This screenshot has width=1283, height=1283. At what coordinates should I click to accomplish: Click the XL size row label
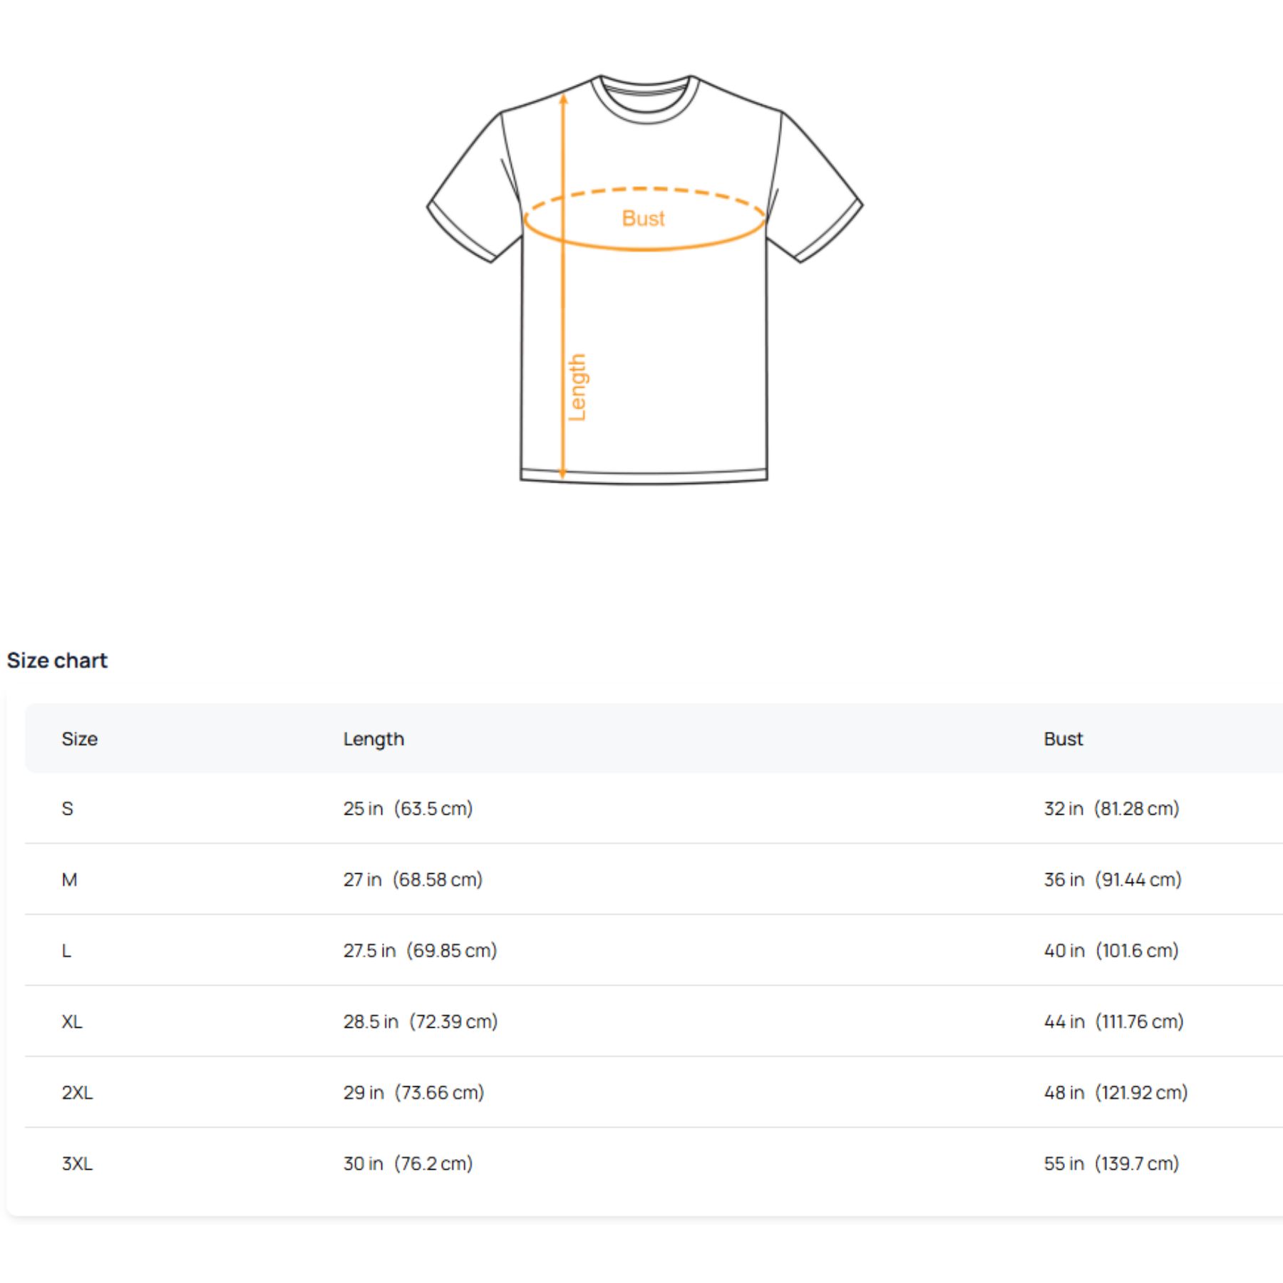(x=72, y=1021)
